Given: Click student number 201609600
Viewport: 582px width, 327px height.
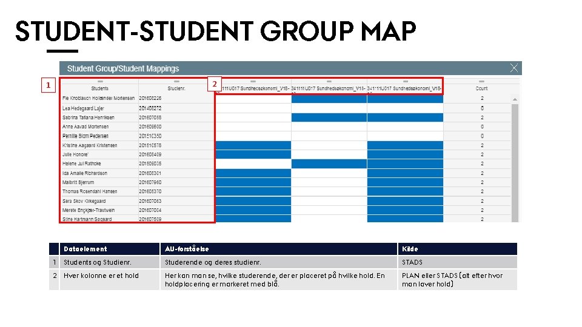Looking at the screenshot, I should (150, 127).
